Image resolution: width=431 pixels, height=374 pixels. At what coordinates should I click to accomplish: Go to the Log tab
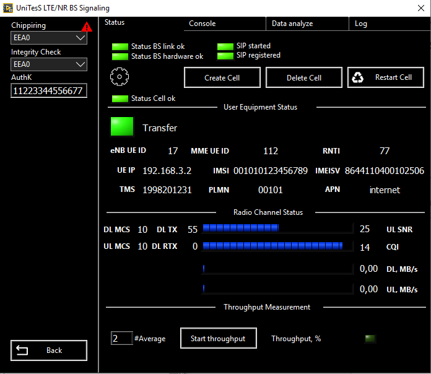(361, 24)
